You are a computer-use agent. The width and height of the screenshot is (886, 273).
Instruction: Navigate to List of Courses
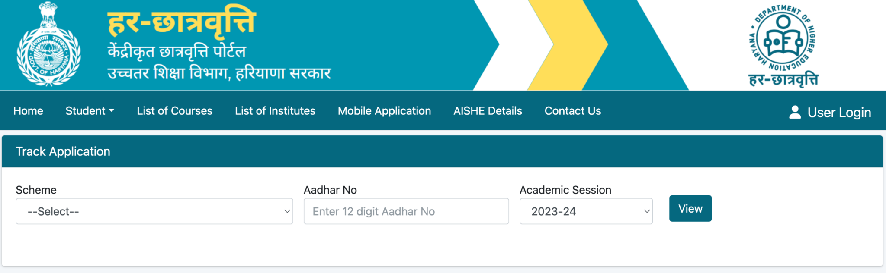tap(174, 111)
